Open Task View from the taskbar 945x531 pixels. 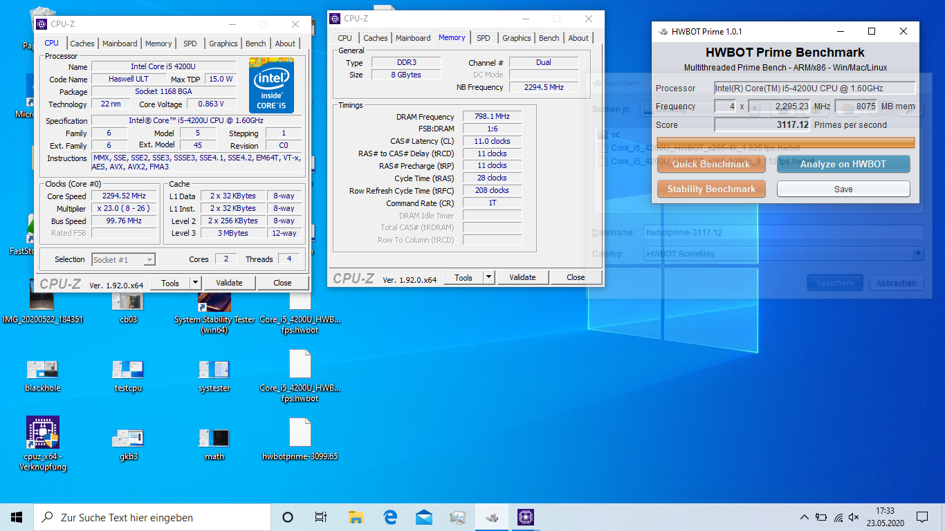coord(321,517)
